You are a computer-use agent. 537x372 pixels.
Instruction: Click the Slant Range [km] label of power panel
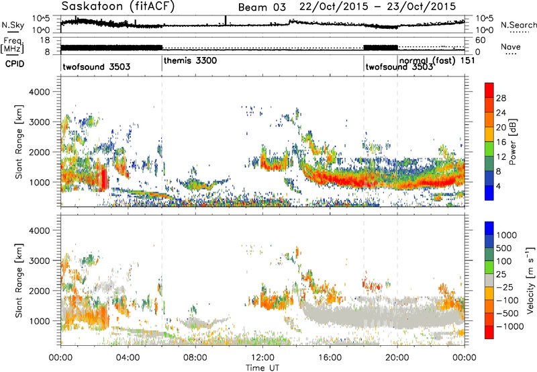(x=19, y=142)
